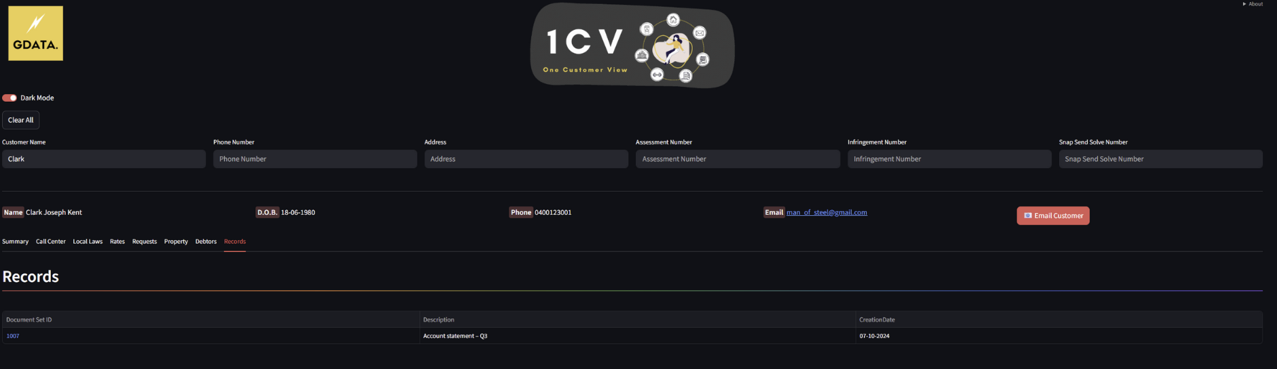Click the house icon in the 1CV banner
Screen dimensions: 1277x369
point(672,20)
